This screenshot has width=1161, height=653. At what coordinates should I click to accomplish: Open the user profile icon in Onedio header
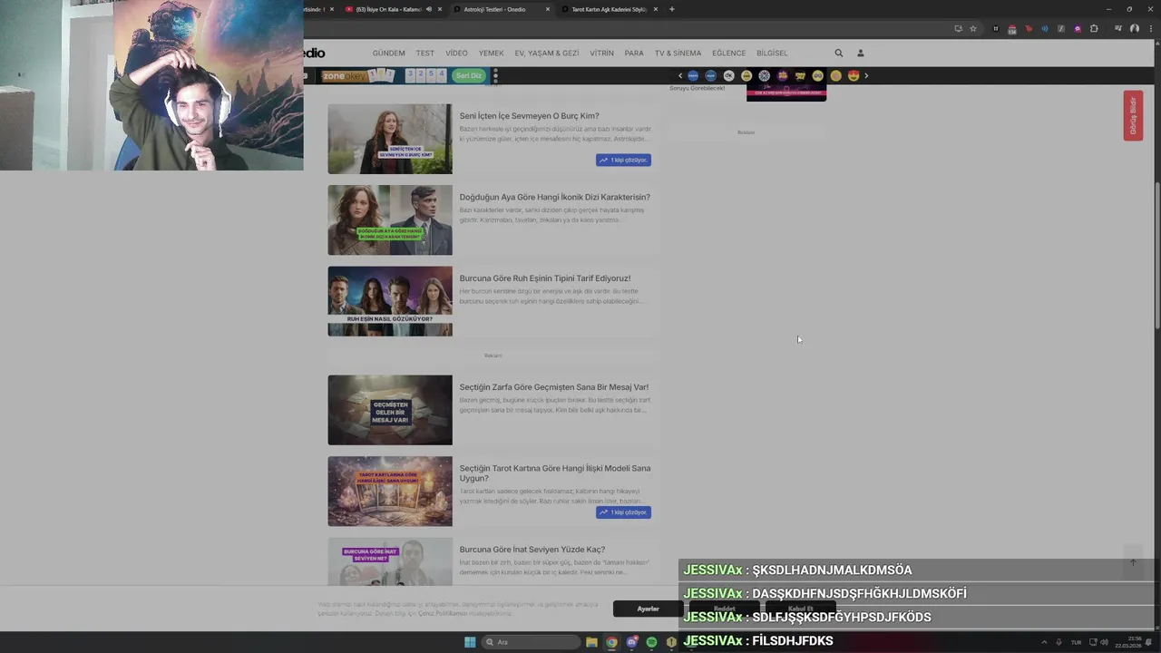coord(861,54)
